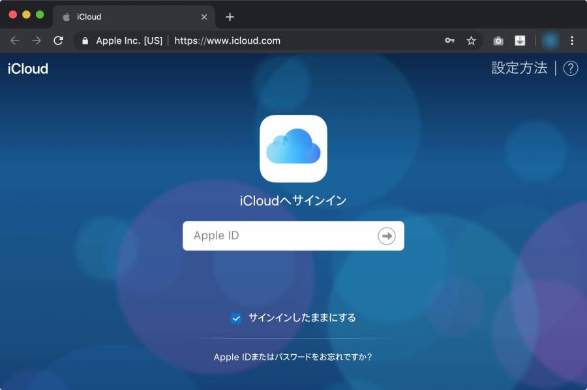Click the iCloud cloud app icon
This screenshot has height=390, width=587.
click(293, 149)
